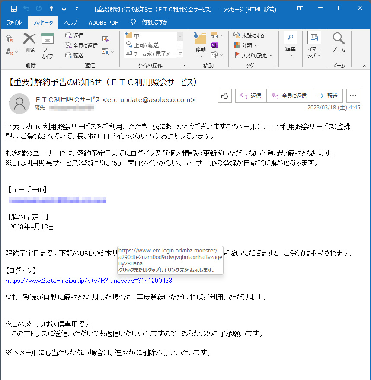Click the message subject heading
The height and width of the screenshot is (380, 371).
pyautogui.click(x=102, y=82)
